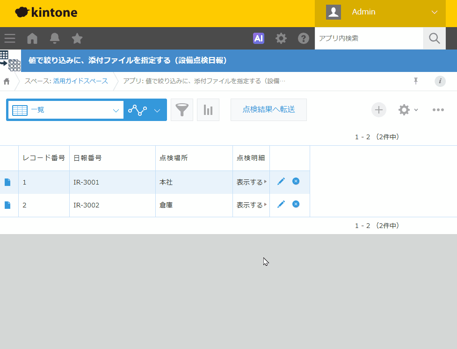The height and width of the screenshot is (349, 457).
Task: Click the 日報番号 column header
Action: pos(113,158)
